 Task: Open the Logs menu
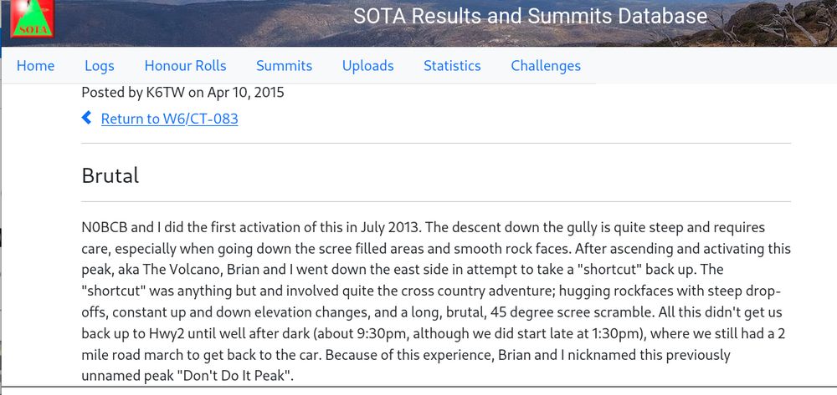[100, 66]
